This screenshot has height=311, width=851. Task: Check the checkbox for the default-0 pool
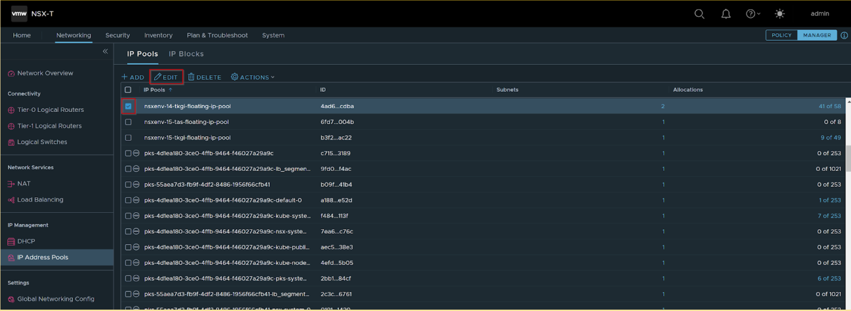(x=128, y=201)
